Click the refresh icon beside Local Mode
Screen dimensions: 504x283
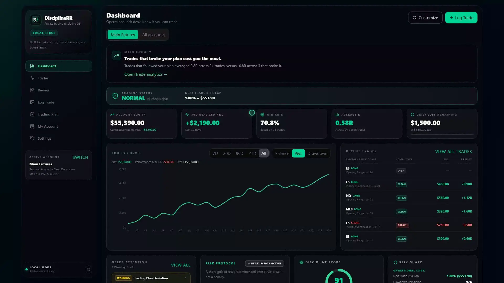pos(88,269)
